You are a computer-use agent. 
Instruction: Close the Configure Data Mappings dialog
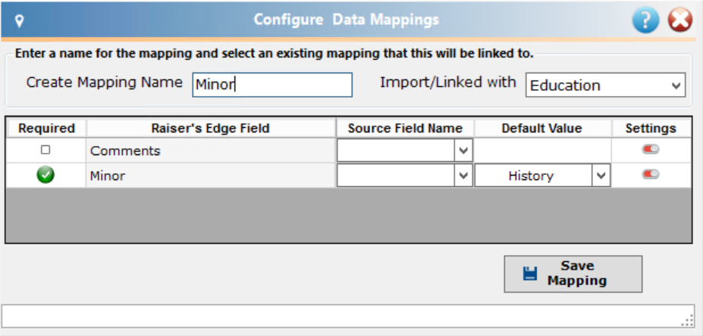tap(680, 20)
